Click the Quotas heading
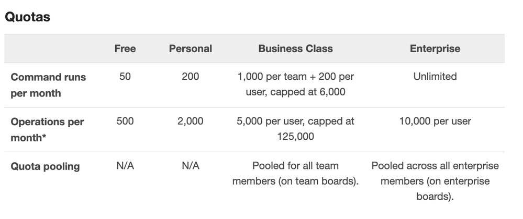 27,17
